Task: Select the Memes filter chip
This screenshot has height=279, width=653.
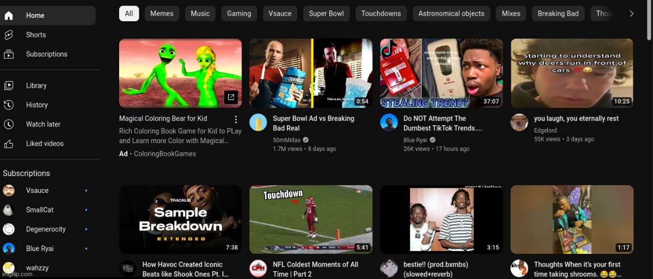Action: [x=162, y=14]
